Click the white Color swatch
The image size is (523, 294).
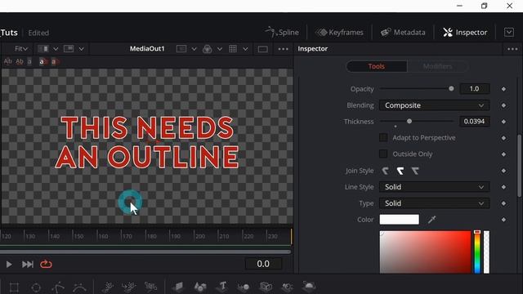[400, 220]
